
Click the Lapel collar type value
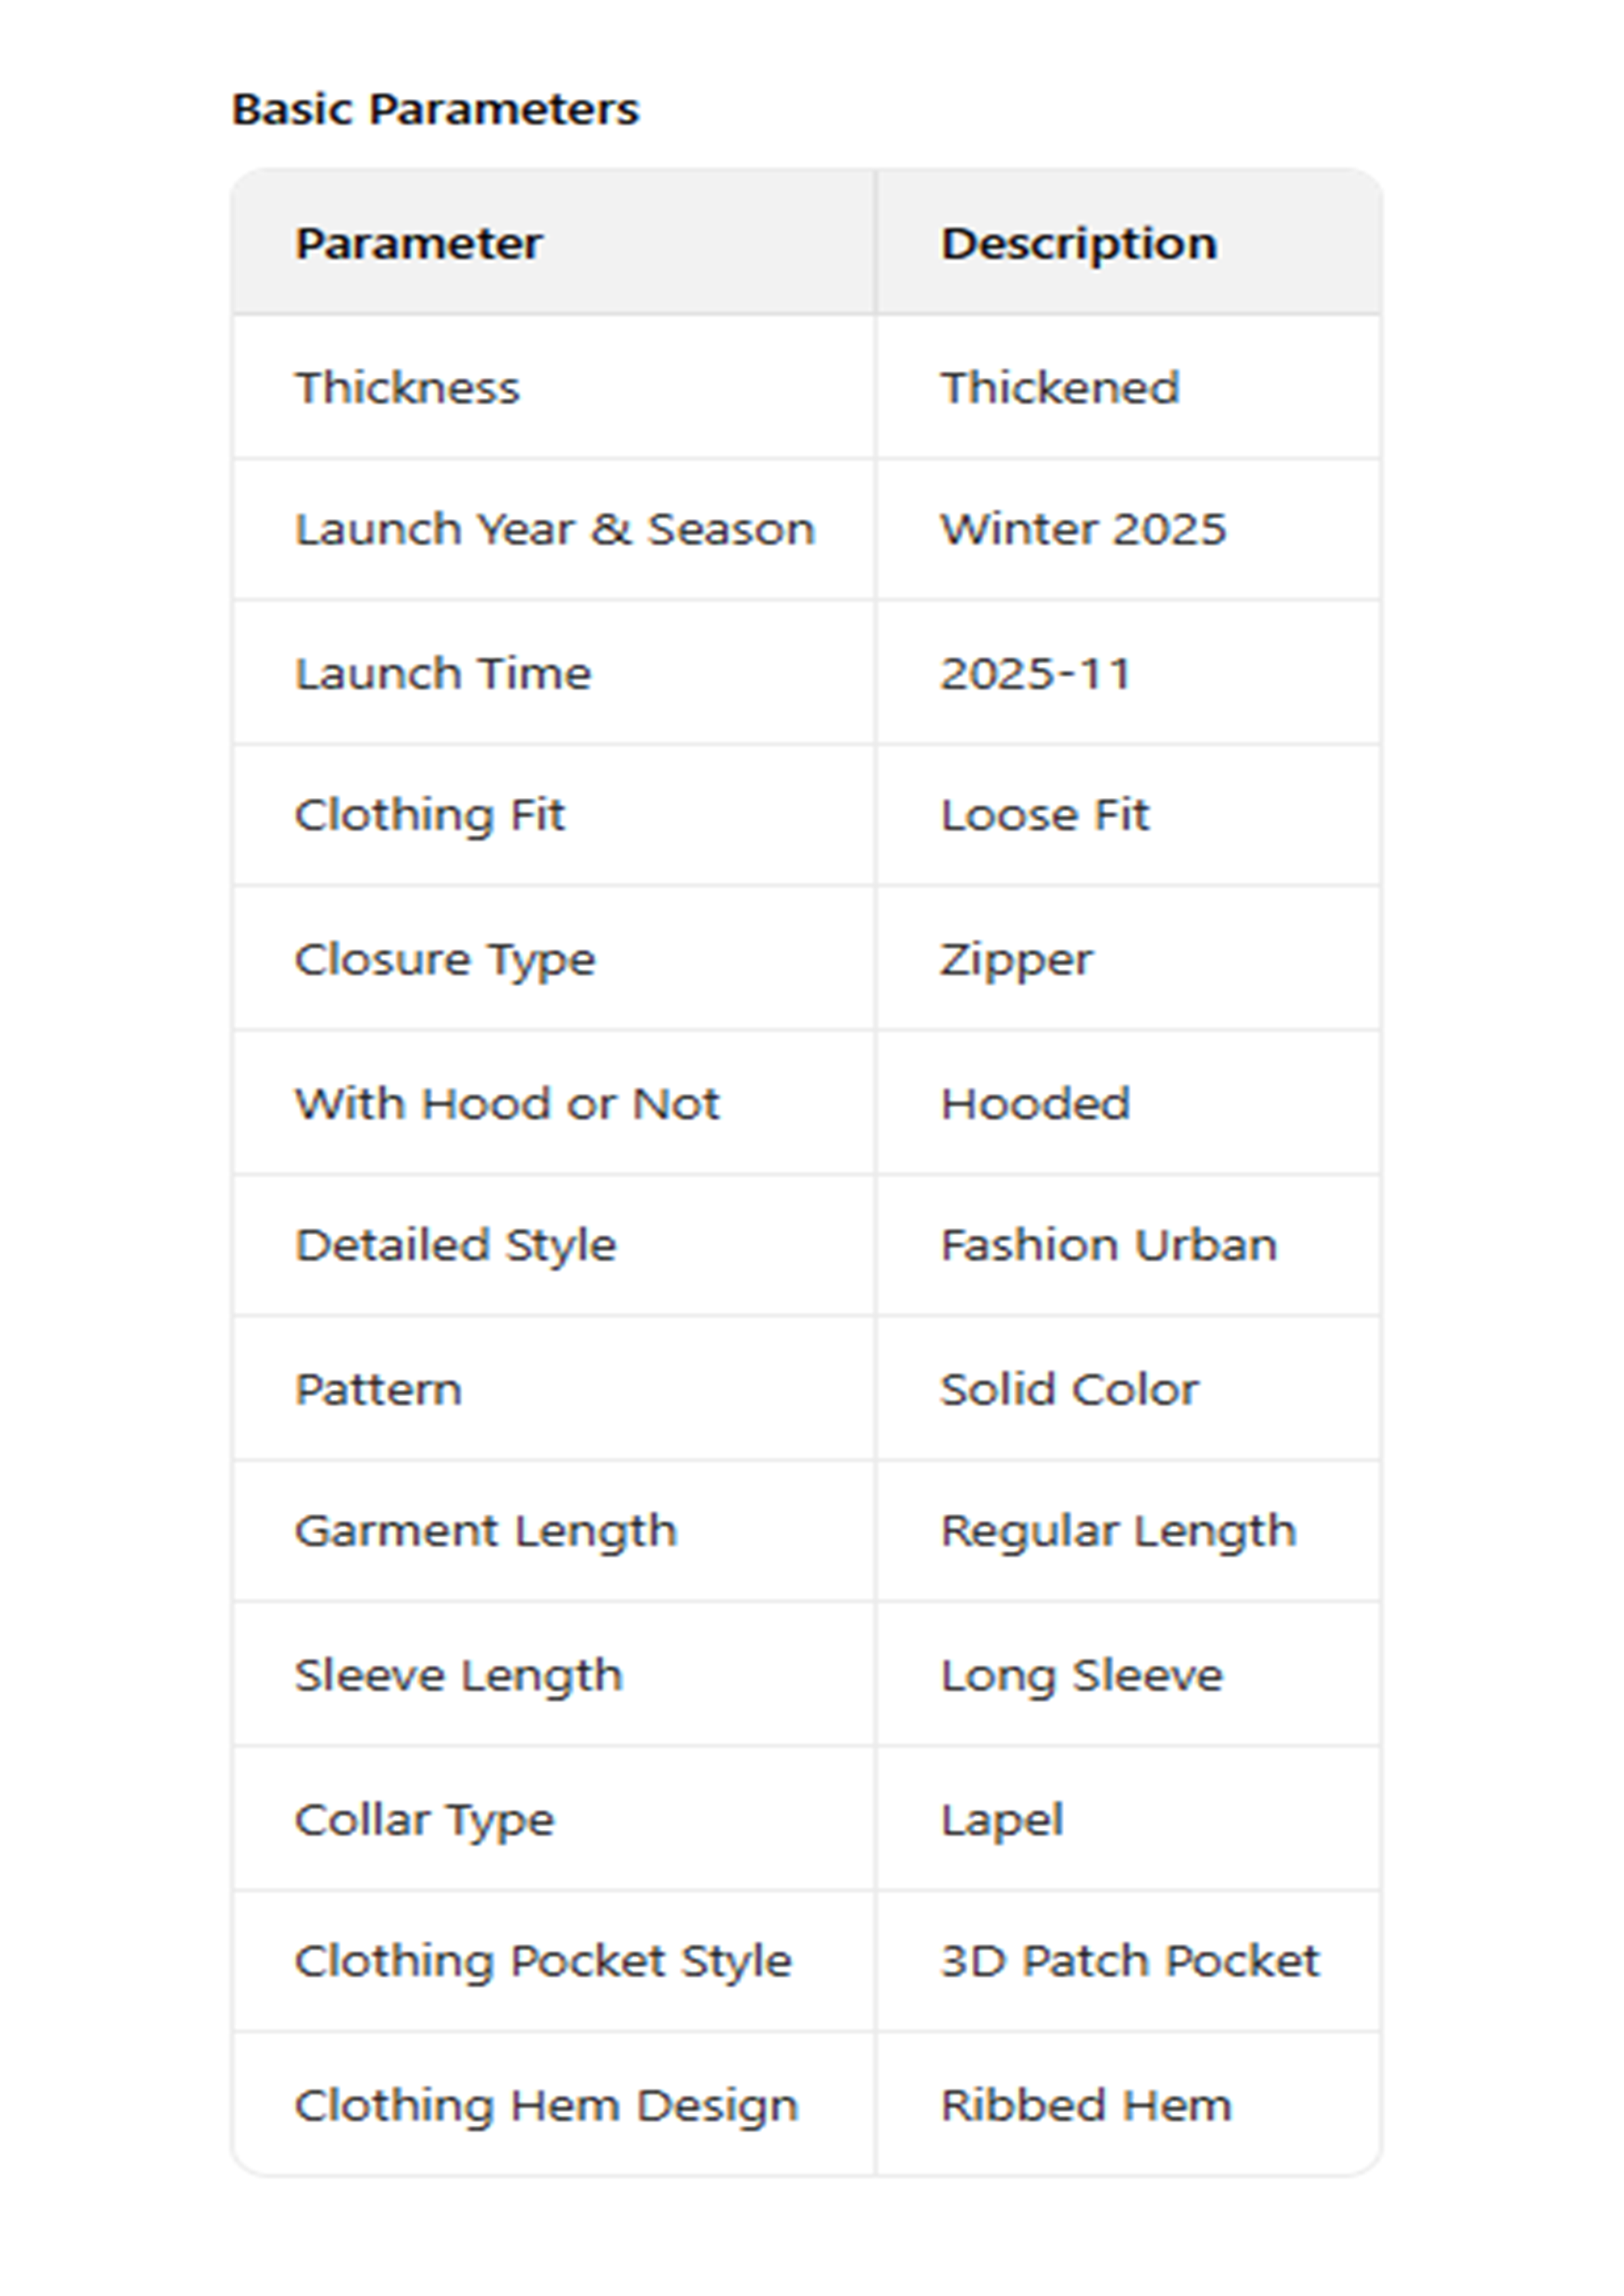point(1002,1819)
